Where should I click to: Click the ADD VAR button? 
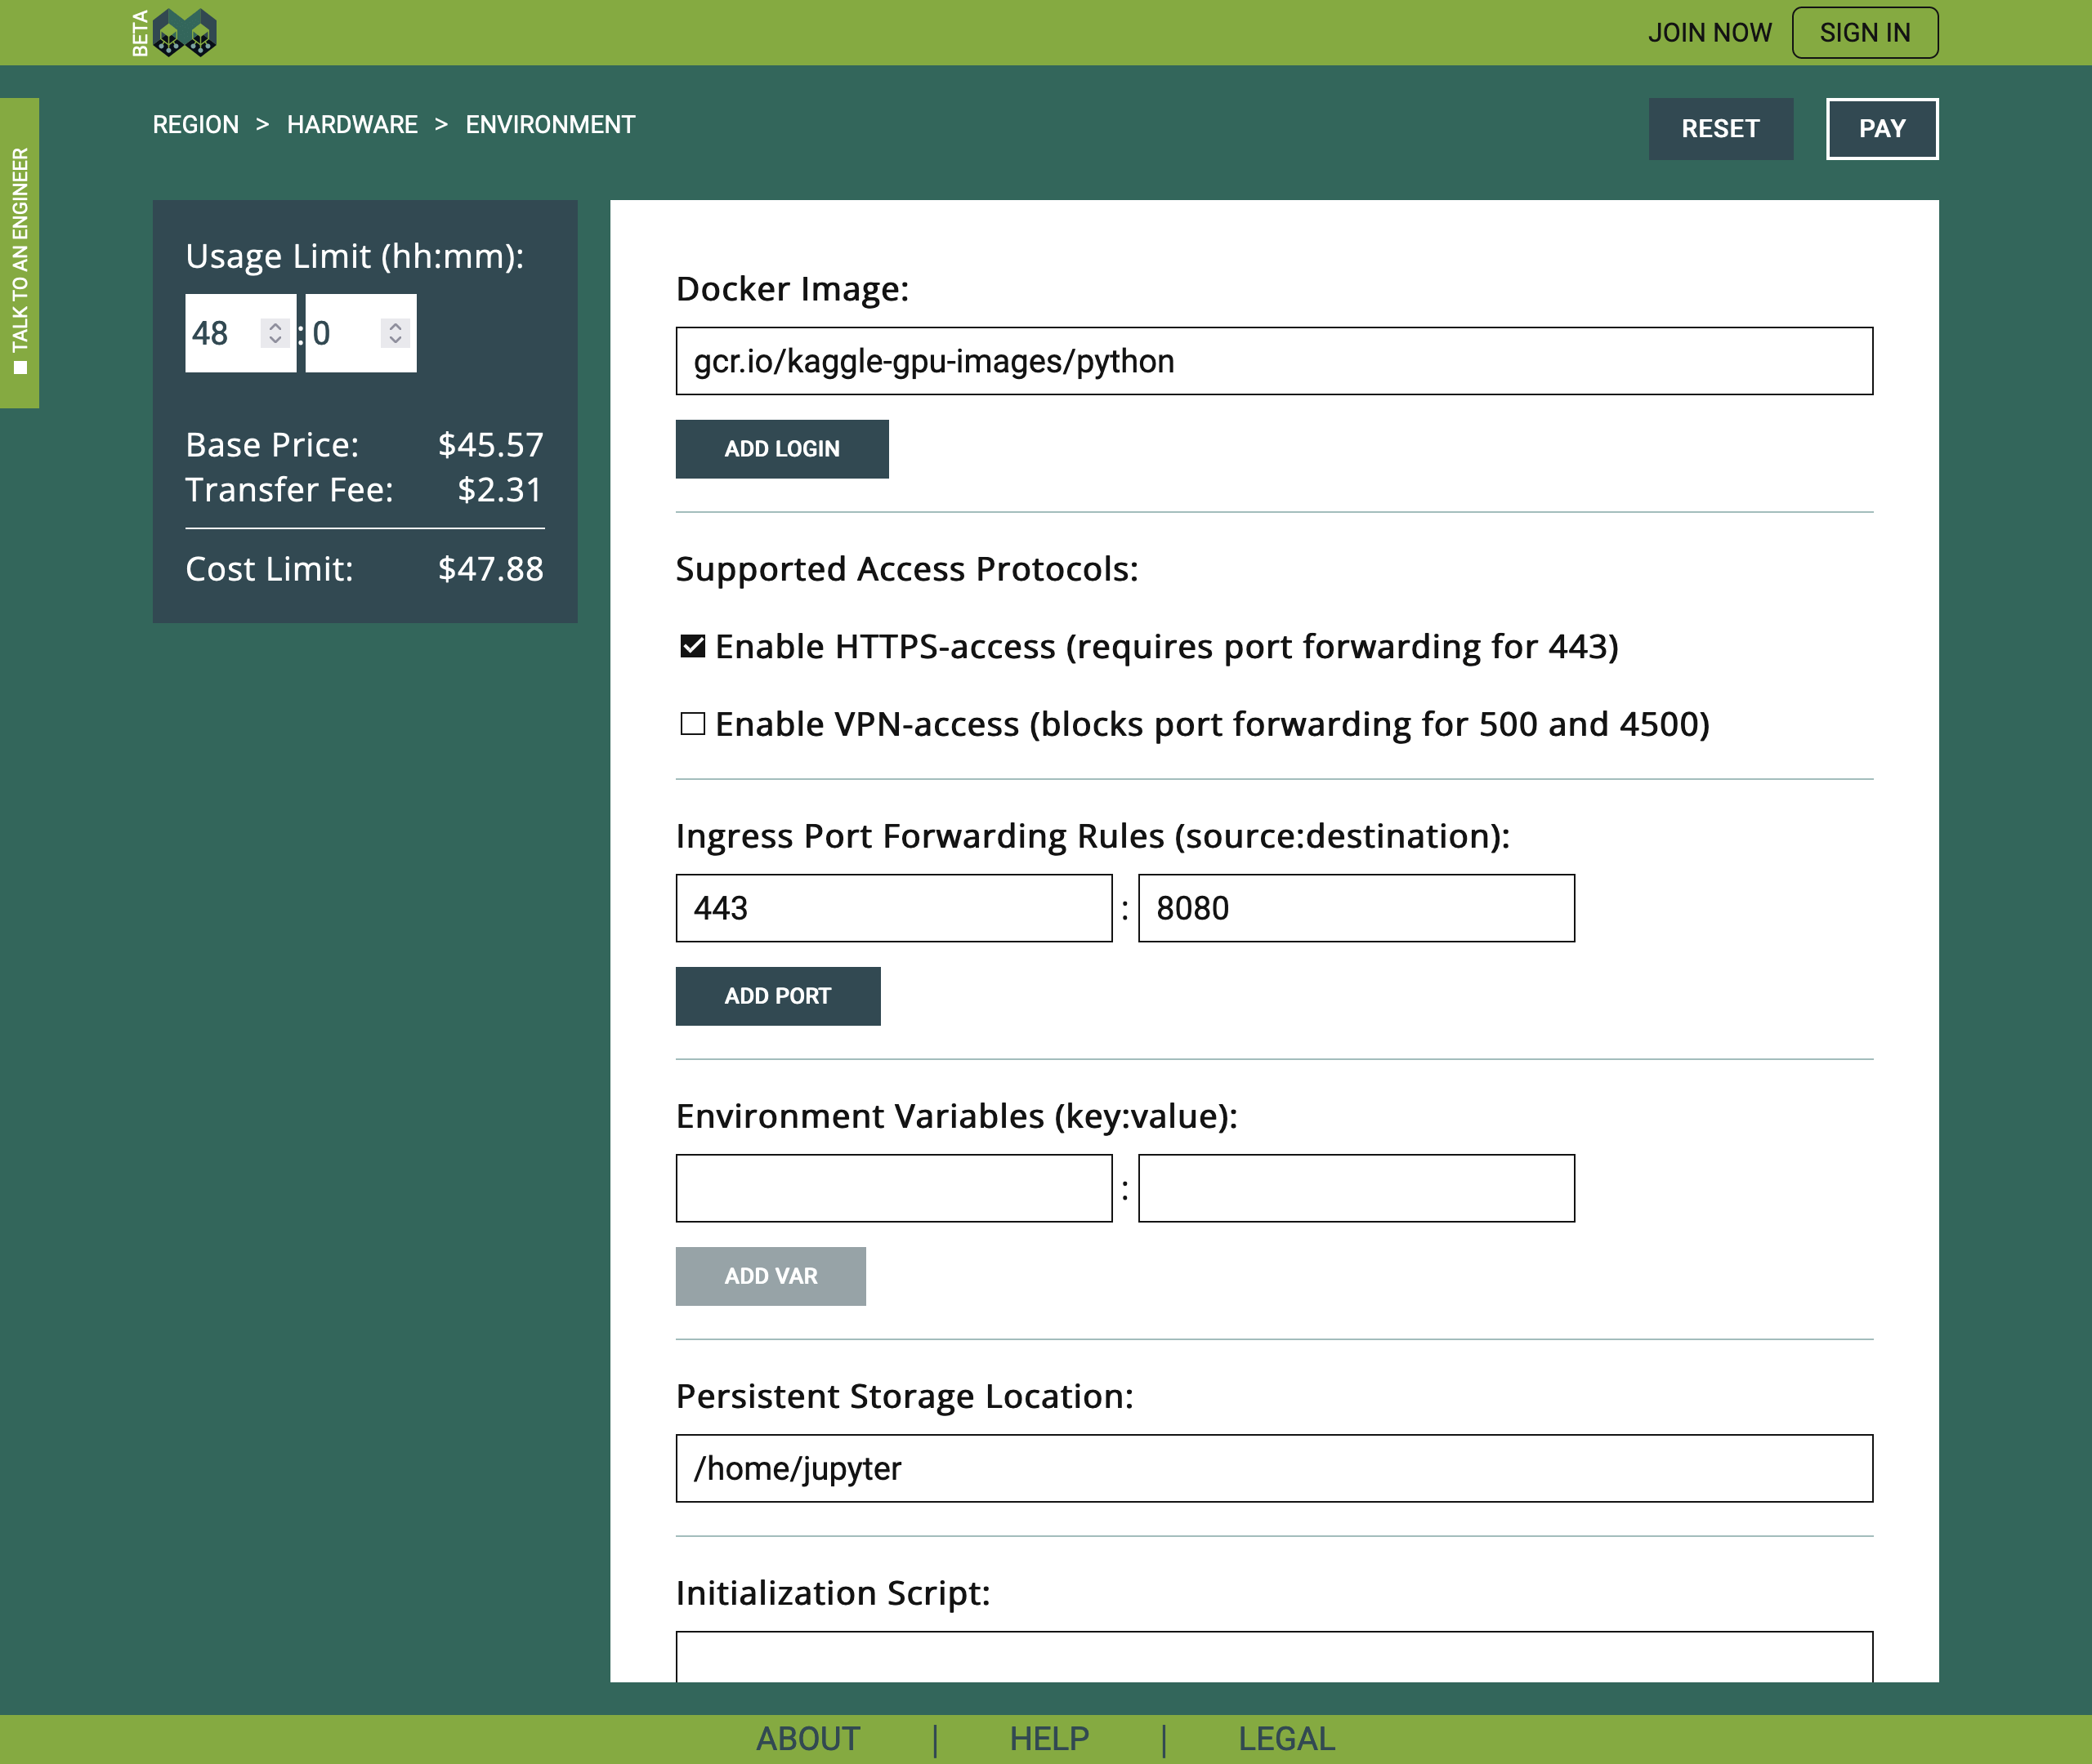[x=771, y=1276]
